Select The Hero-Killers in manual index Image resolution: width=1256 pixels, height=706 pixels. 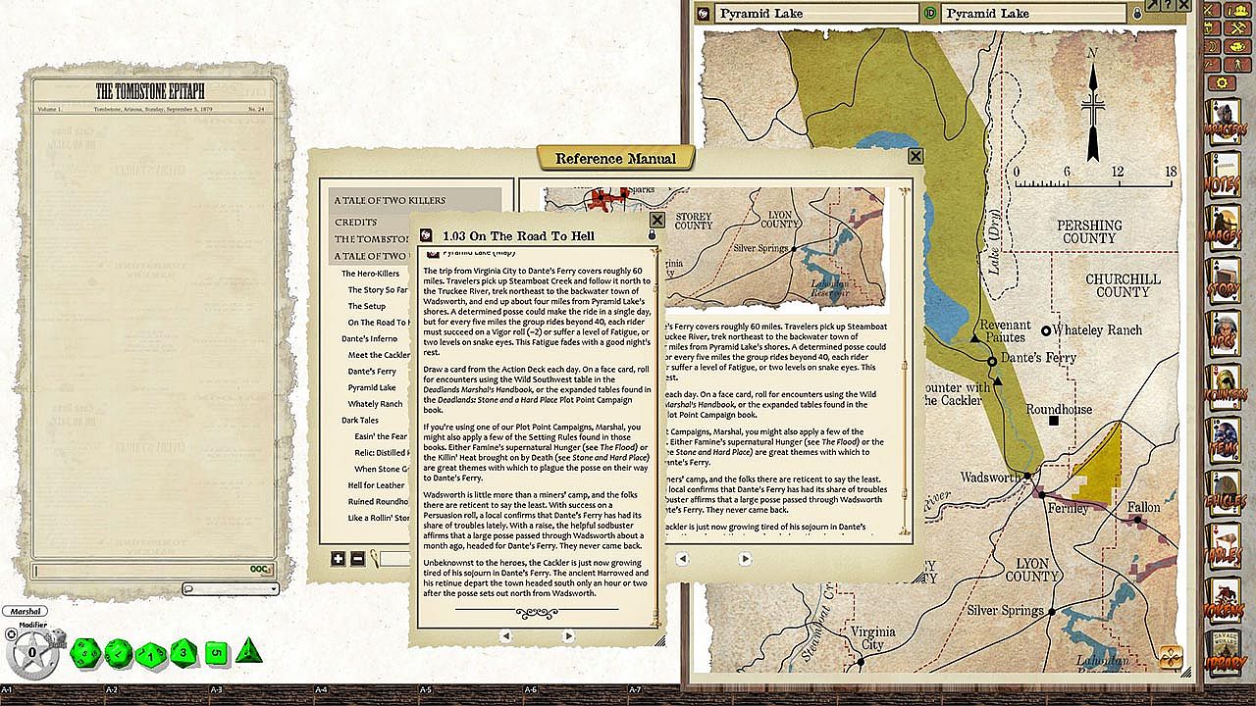pos(371,274)
